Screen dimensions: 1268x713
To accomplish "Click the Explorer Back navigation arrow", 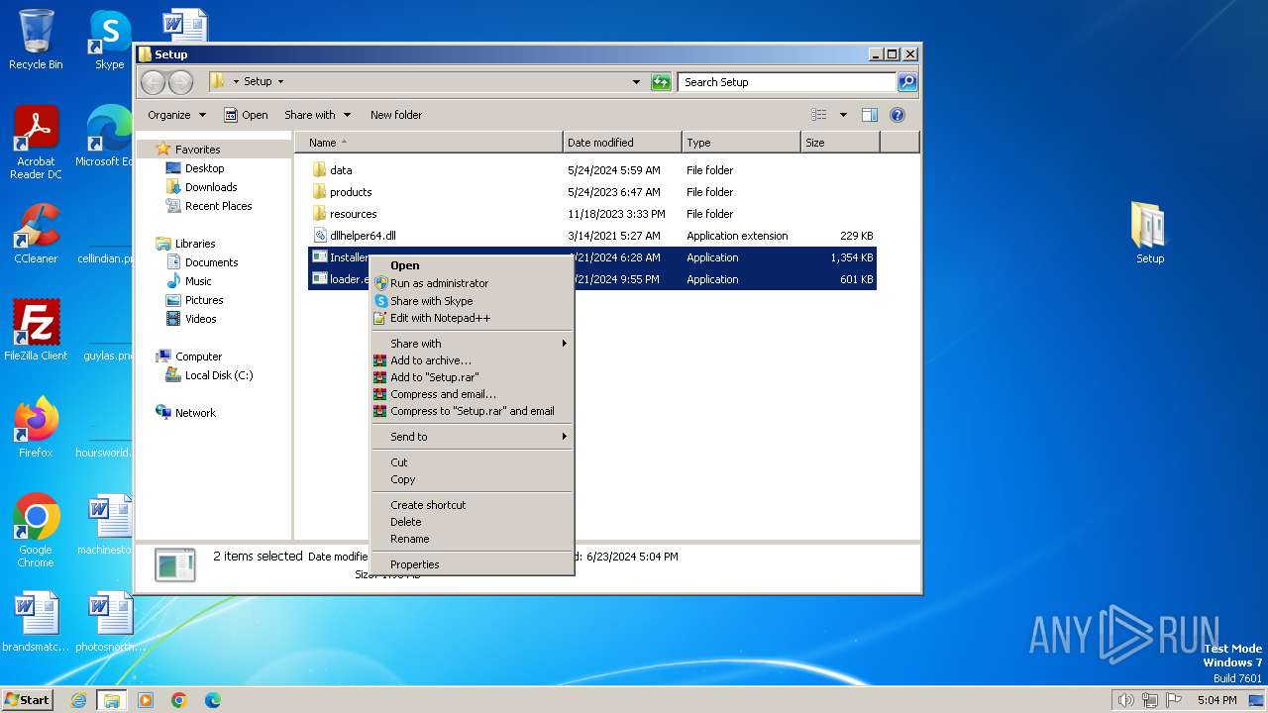I will point(154,82).
